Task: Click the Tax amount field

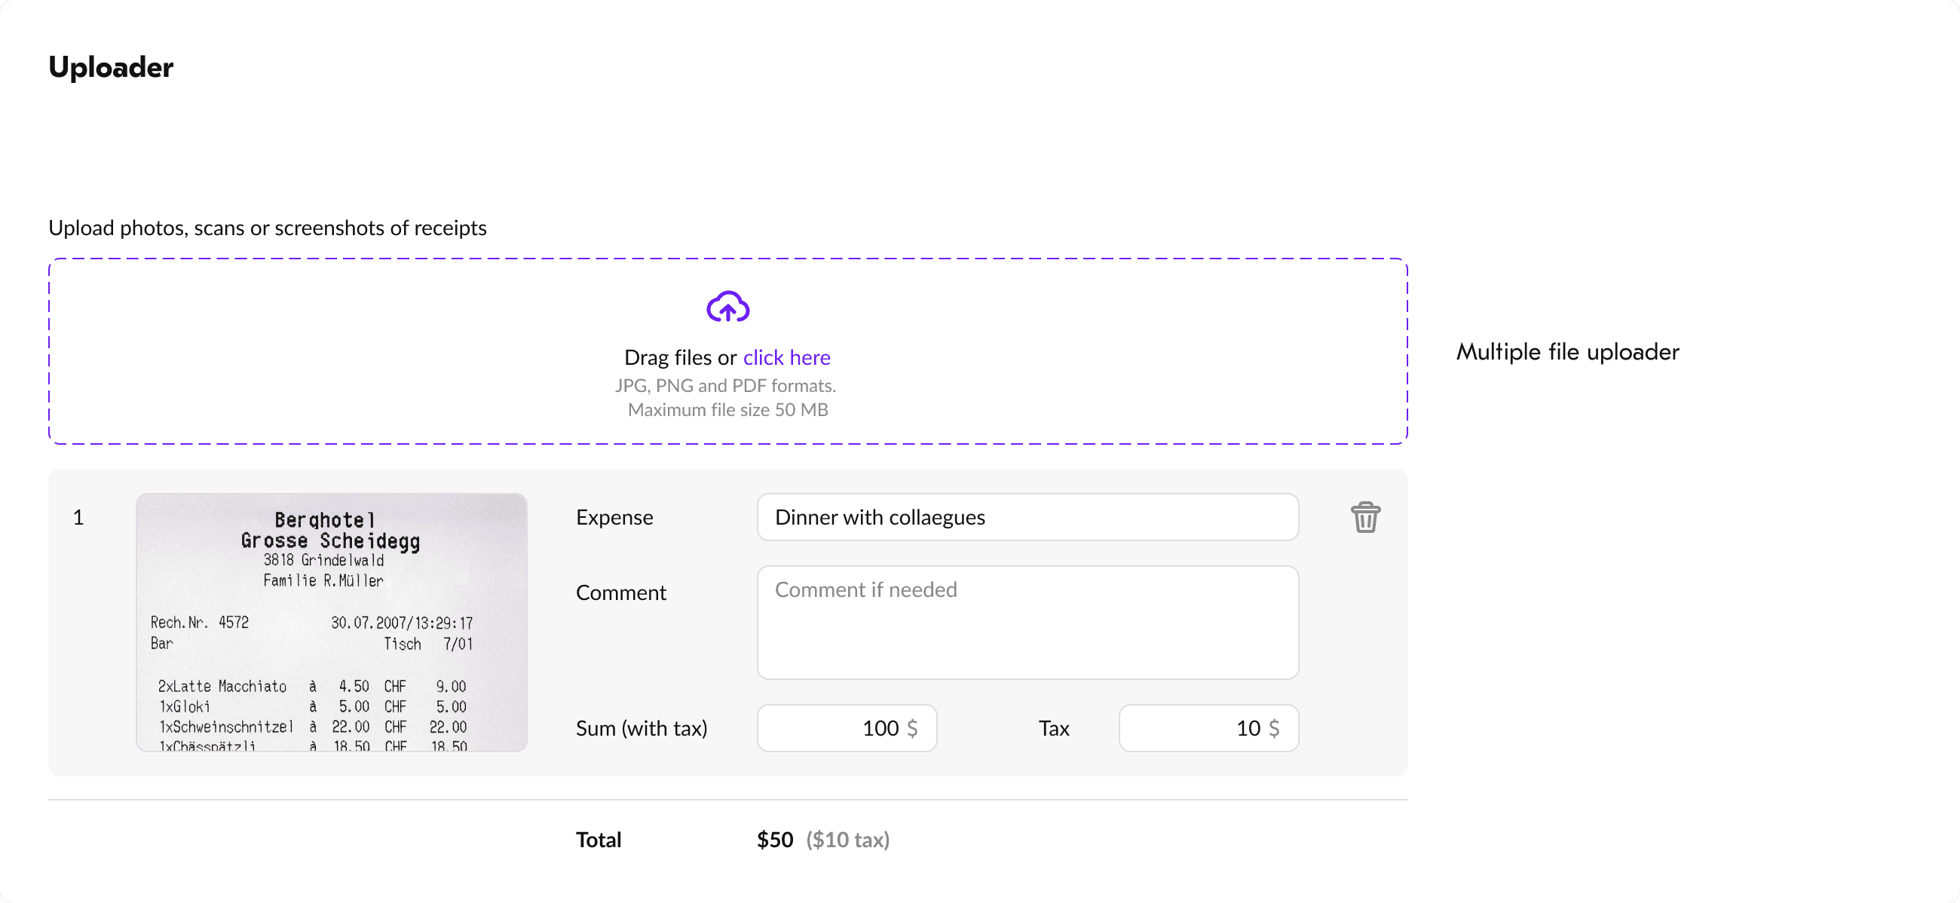Action: tap(1195, 729)
